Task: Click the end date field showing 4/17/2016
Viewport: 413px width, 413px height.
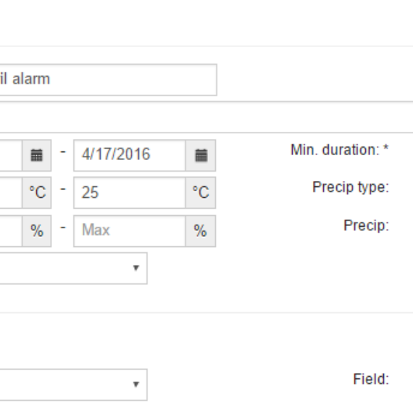Action: [x=130, y=155]
